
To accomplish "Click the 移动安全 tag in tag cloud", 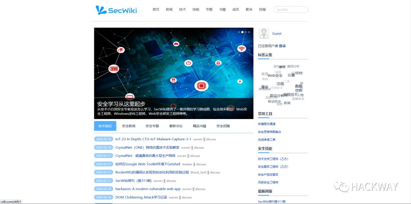I will click(274, 101).
